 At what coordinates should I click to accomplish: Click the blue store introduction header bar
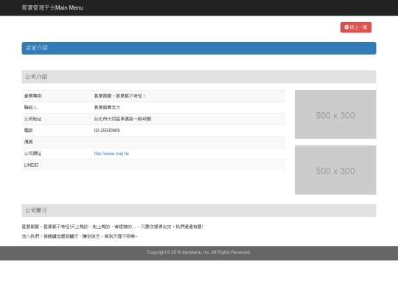click(x=199, y=48)
